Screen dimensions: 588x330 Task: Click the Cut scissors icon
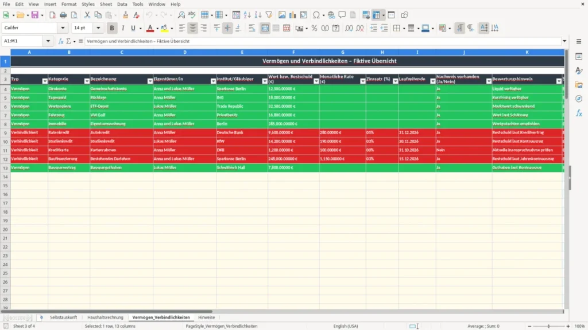point(87,15)
